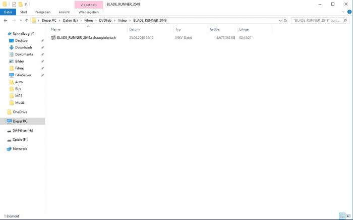Viewport: 353px width, 220px height.
Task: Expand the ribbon with the chevron
Action: pos(343,12)
